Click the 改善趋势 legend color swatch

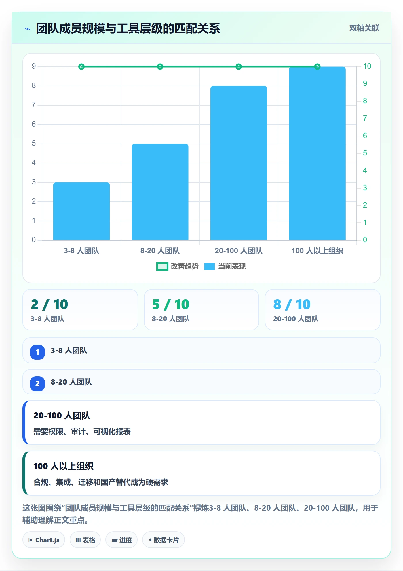[x=162, y=267]
